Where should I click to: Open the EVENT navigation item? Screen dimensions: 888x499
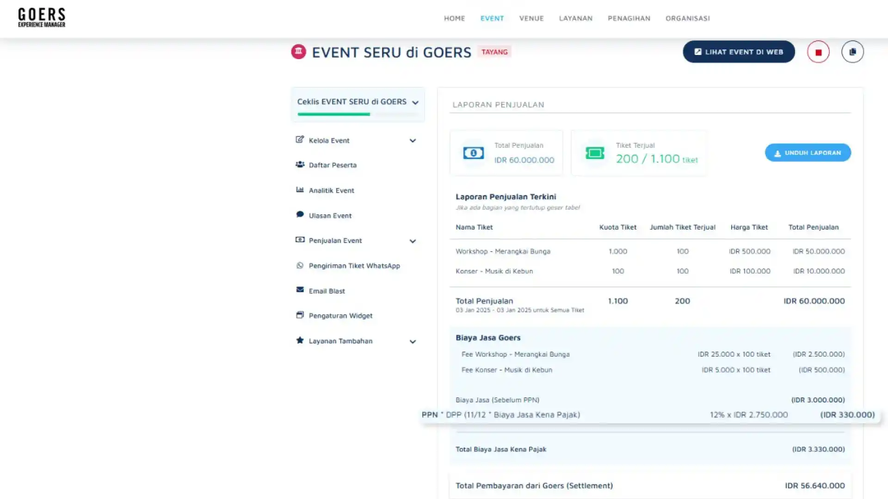click(492, 18)
